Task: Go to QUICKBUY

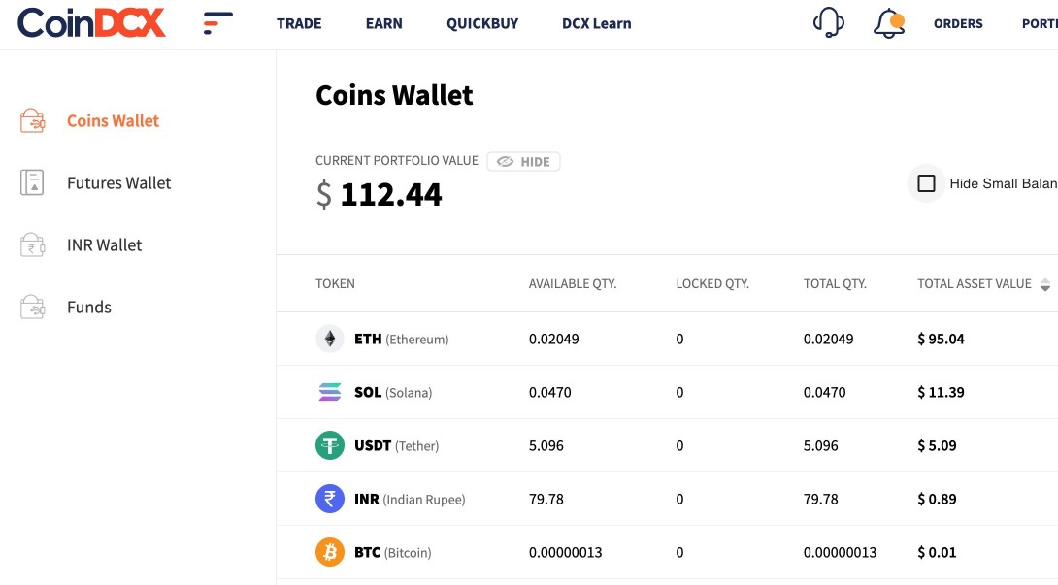Action: click(x=482, y=23)
